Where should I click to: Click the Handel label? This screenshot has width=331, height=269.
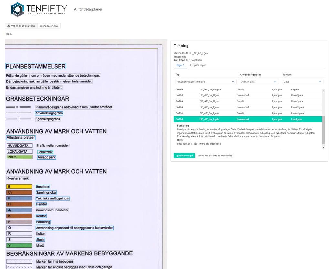(x=41, y=204)
